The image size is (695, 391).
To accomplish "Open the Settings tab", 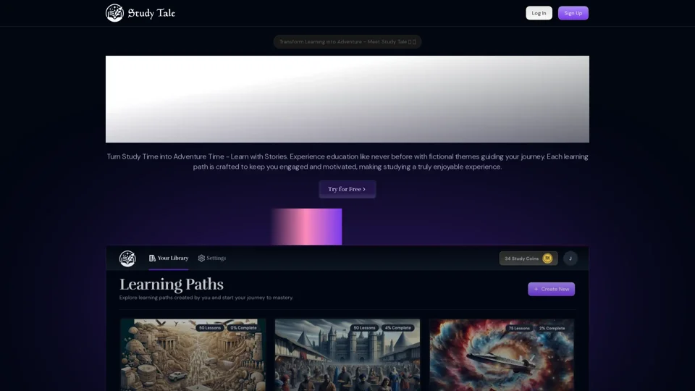I will 212,258.
